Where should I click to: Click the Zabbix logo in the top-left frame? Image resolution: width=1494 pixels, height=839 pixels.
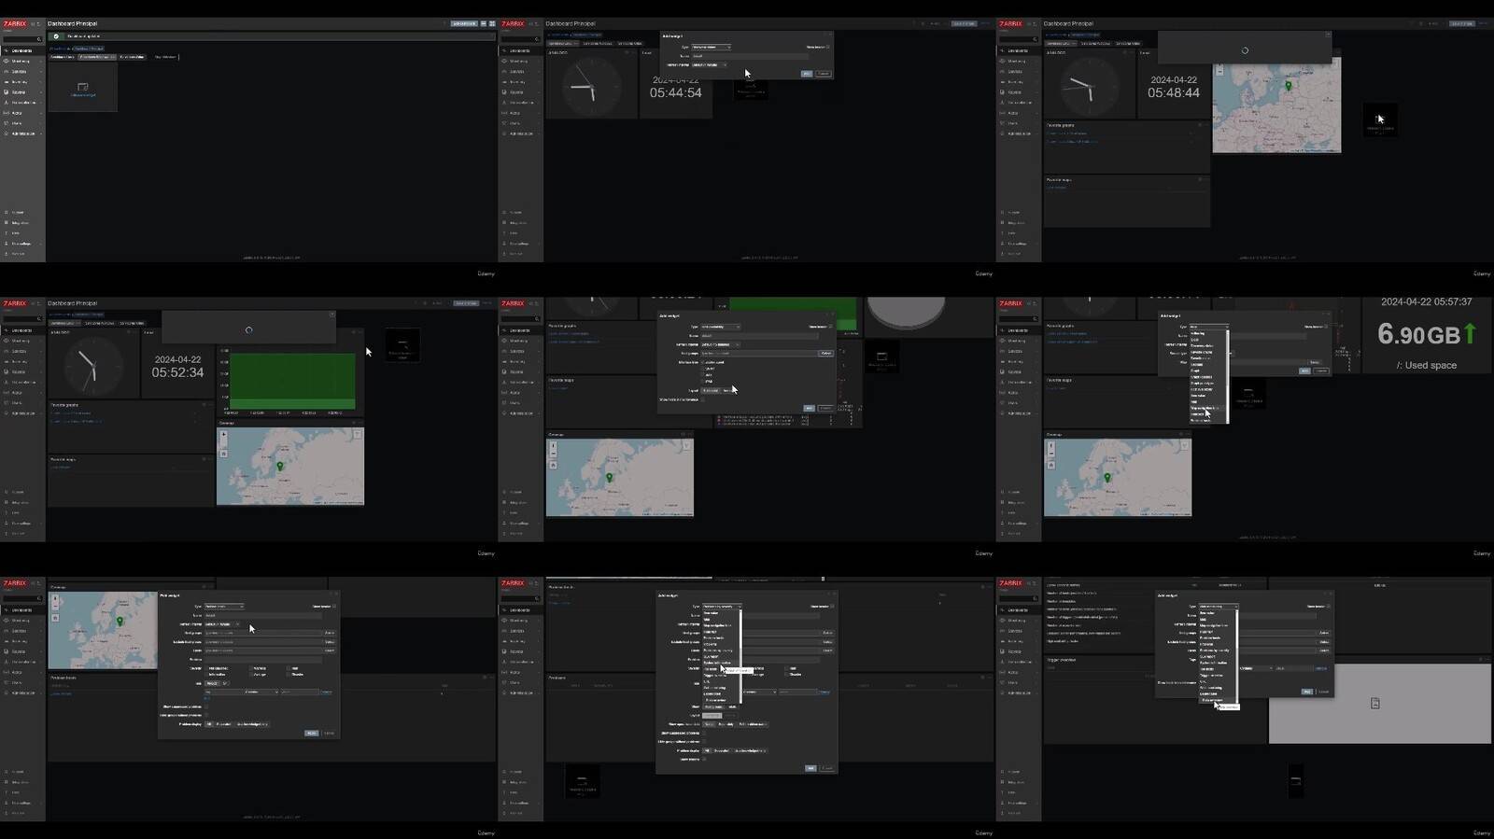pos(15,23)
